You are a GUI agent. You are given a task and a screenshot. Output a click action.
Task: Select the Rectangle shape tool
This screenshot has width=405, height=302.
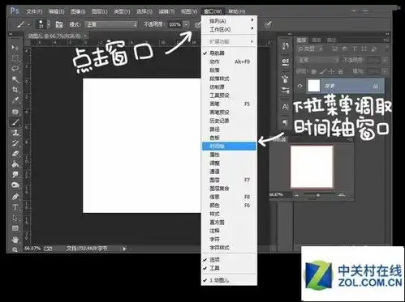click(15, 228)
